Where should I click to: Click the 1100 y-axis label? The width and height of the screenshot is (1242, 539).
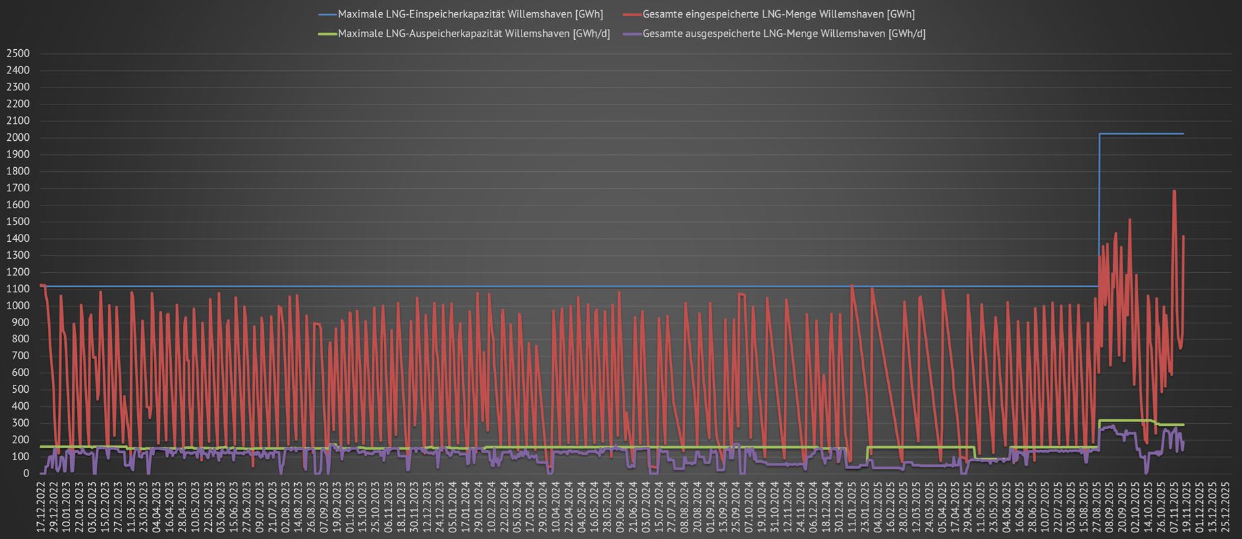click(x=18, y=289)
